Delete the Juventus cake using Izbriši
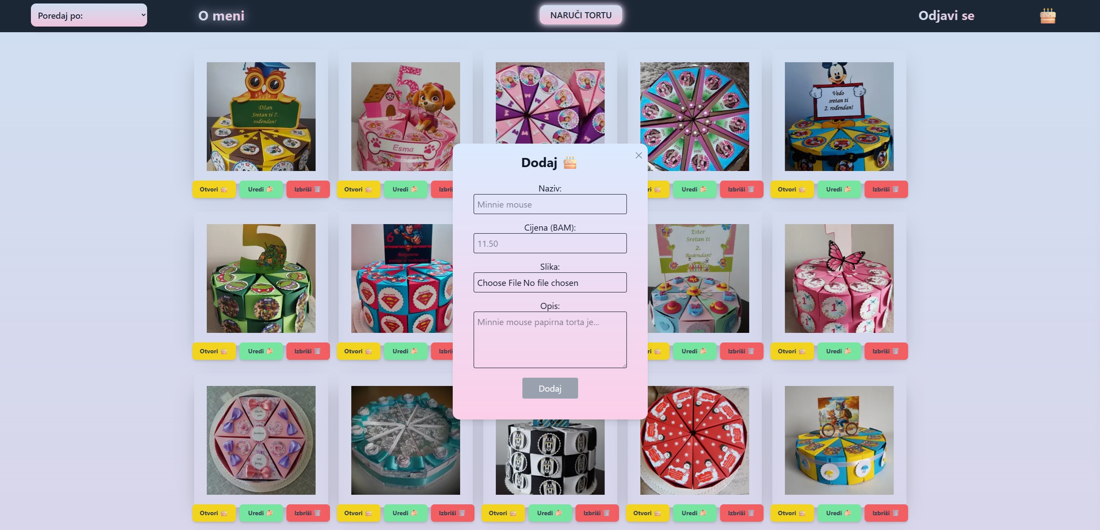Screen dimensions: 1100x530 pos(597,513)
